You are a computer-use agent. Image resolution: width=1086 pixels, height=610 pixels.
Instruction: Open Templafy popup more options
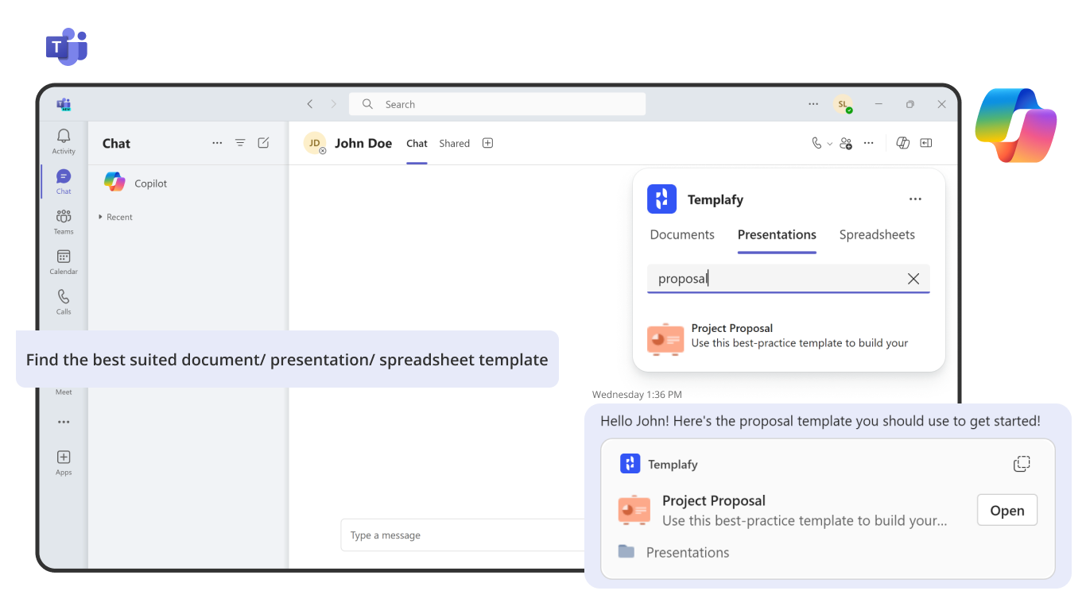(x=915, y=199)
